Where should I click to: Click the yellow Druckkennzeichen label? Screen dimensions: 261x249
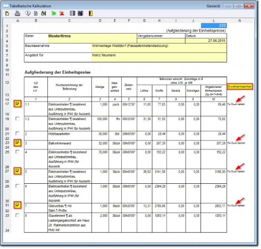click(240, 87)
